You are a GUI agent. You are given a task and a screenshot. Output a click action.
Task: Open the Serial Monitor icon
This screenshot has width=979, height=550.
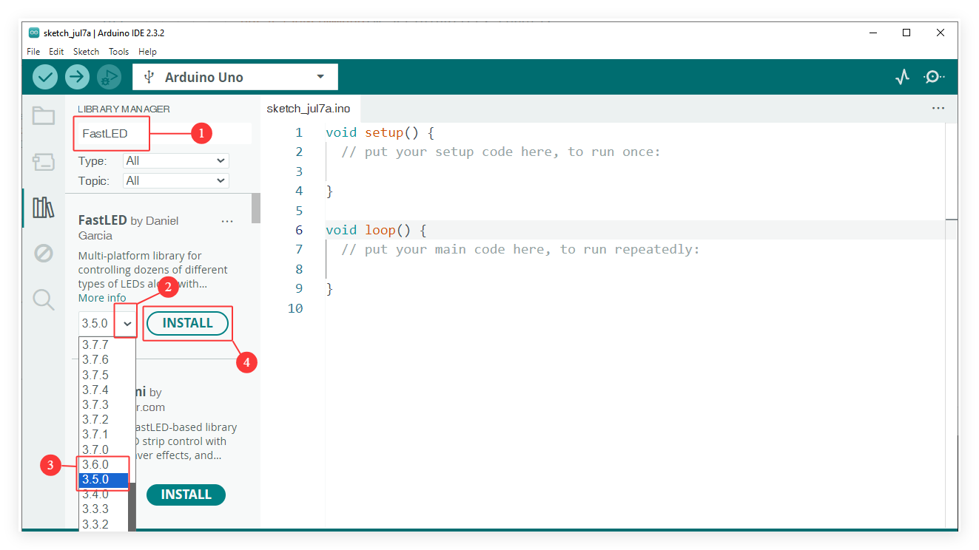tap(934, 77)
